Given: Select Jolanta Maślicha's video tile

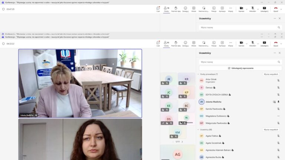Looking at the screenshot, I should pos(80,83).
